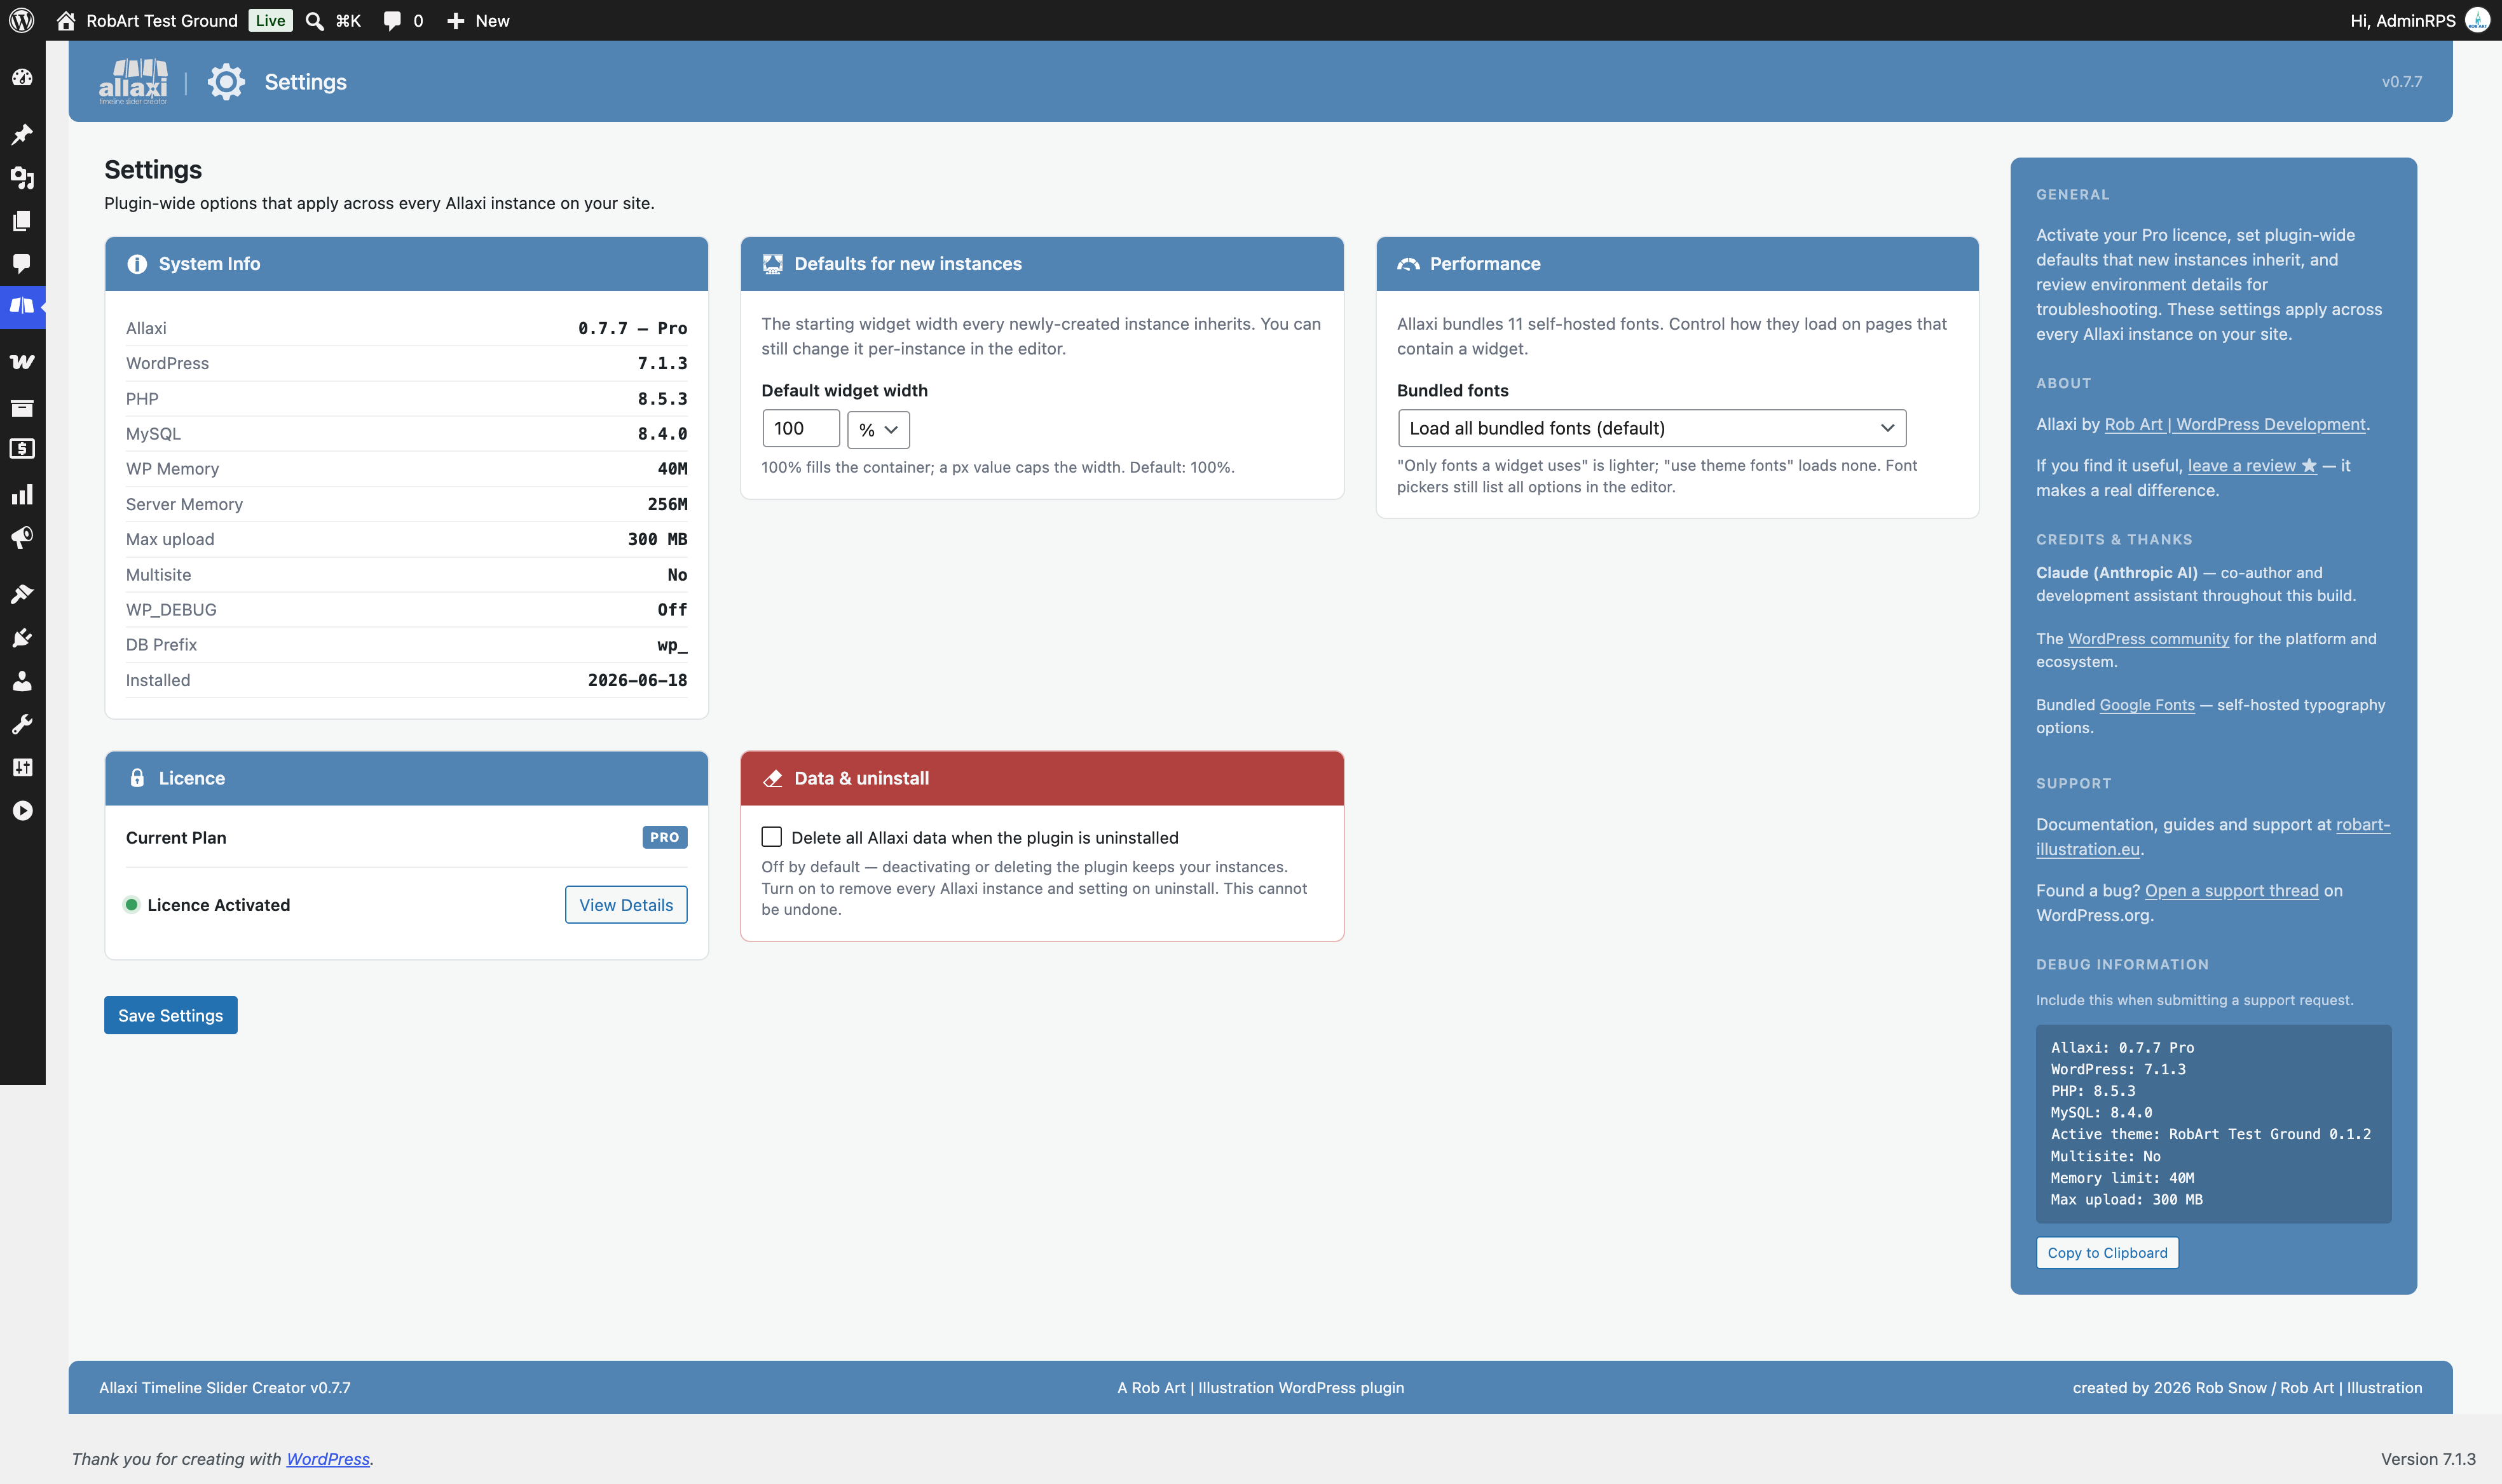2502x1484 pixels.
Task: Open the WordPress logo menu in admin bar
Action: [x=22, y=20]
